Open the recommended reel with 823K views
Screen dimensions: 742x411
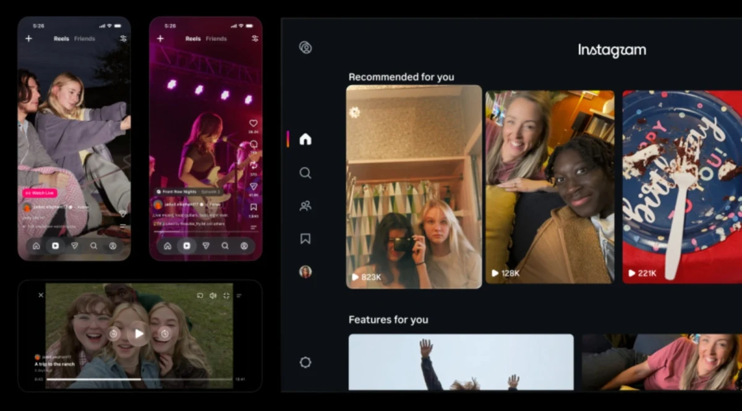click(x=414, y=187)
